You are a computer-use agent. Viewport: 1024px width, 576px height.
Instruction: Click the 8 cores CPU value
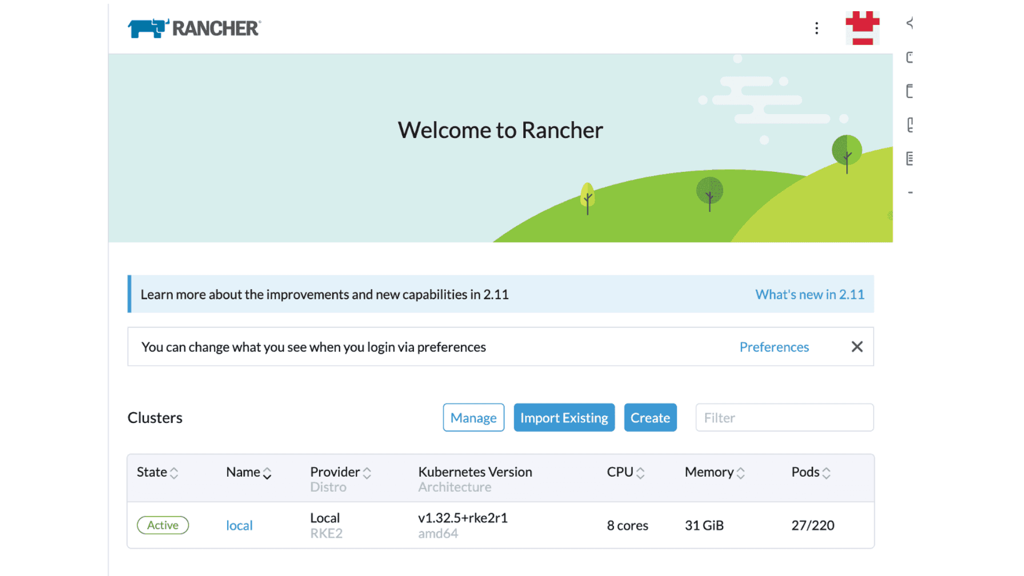627,525
